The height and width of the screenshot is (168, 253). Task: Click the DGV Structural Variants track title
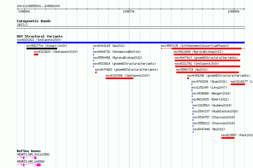[40, 36]
